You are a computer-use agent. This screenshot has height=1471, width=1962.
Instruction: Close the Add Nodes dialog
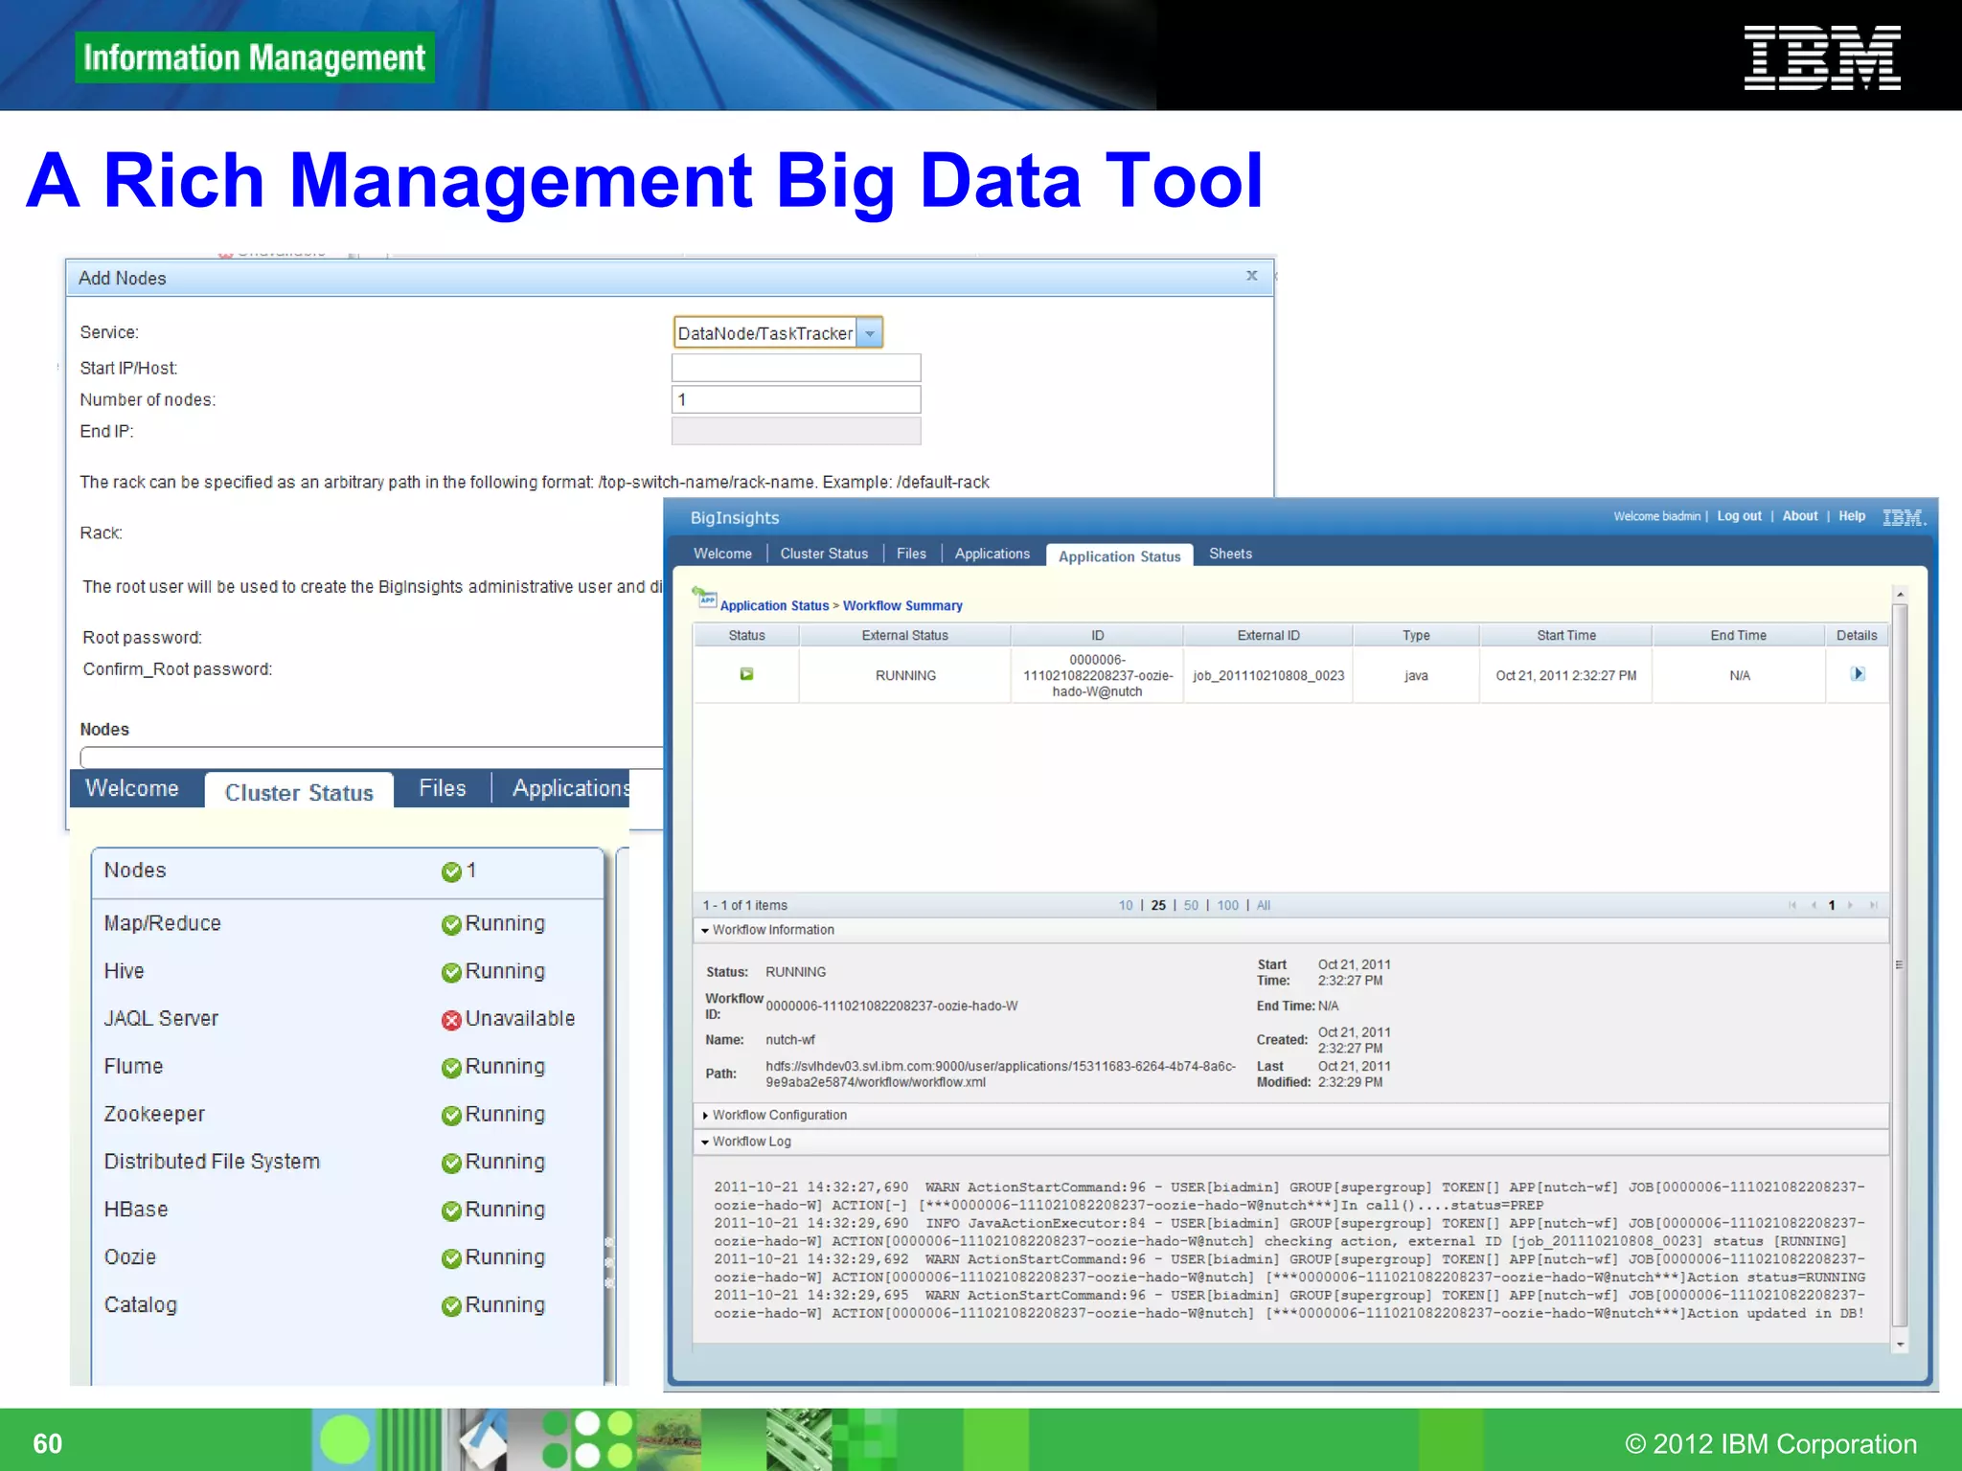tap(1251, 276)
